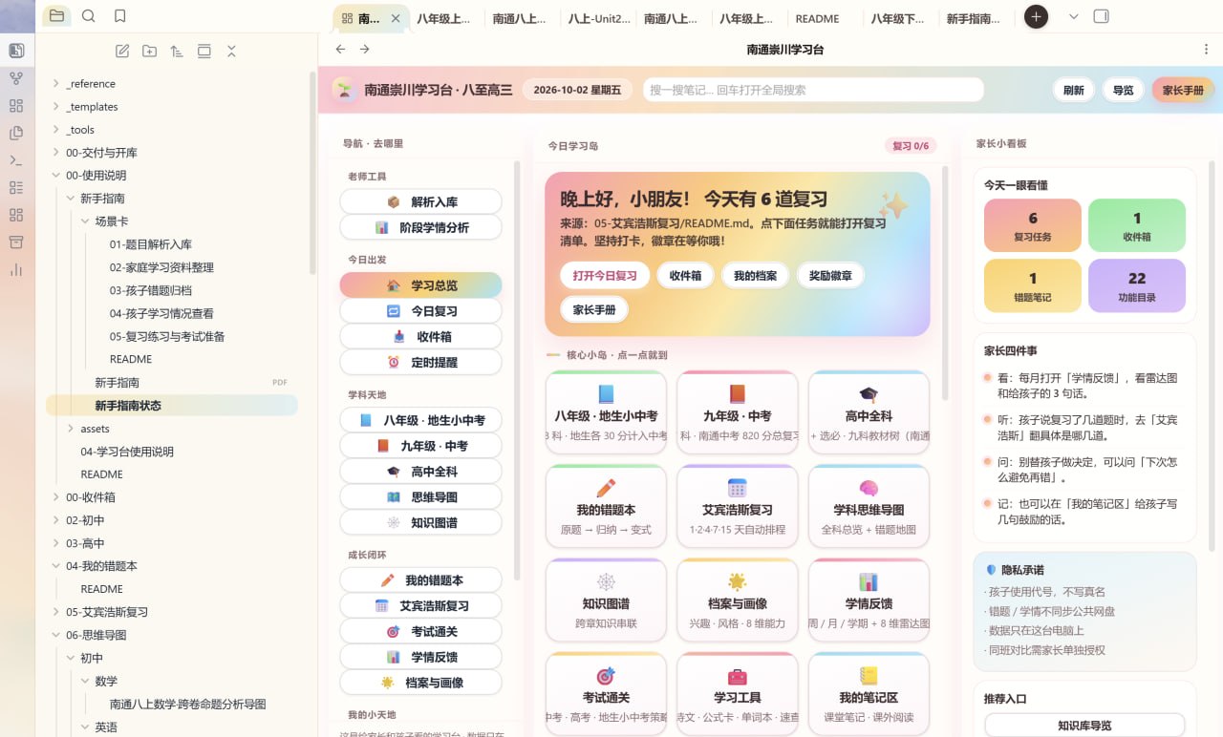
Task: Click the checklist ribbon icon
Action: coord(15,187)
